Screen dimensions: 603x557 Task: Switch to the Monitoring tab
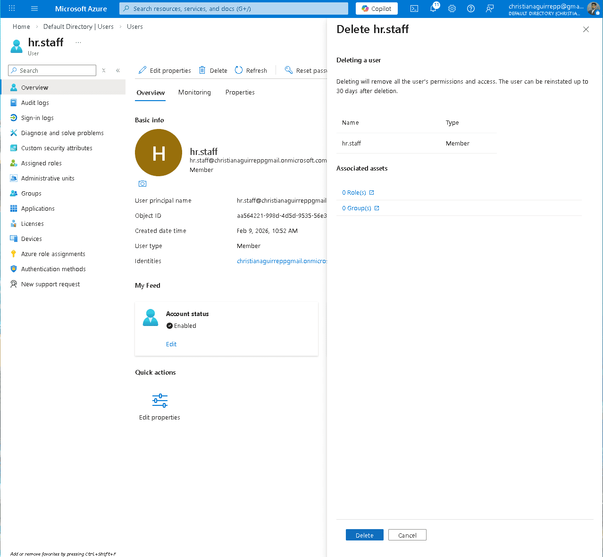[194, 92]
